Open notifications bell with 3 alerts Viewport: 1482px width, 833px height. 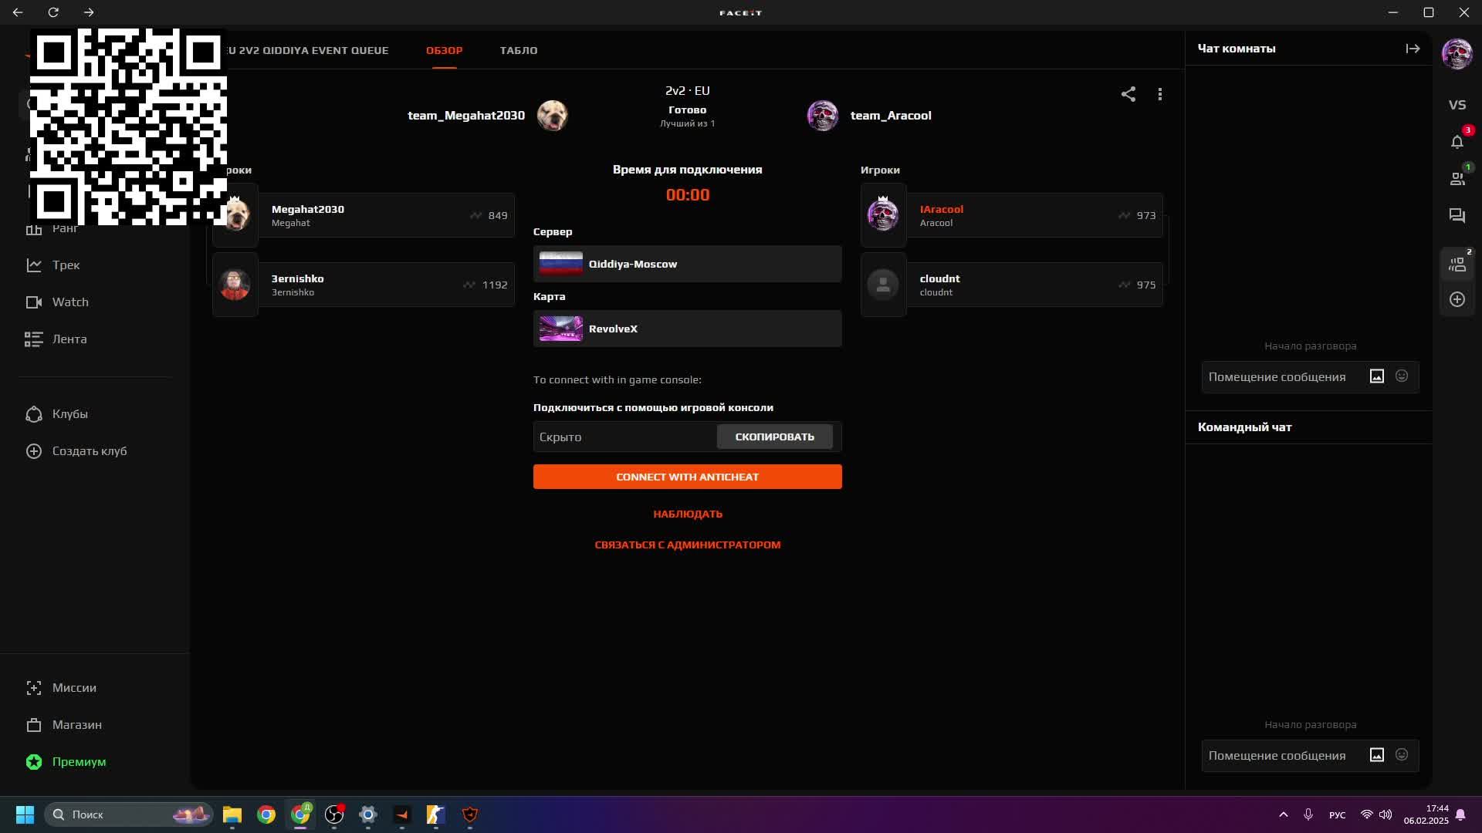(1457, 142)
